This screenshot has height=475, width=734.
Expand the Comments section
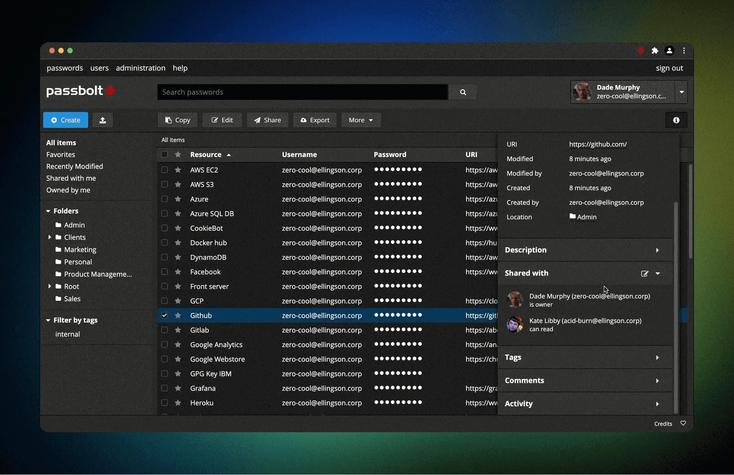(x=657, y=381)
